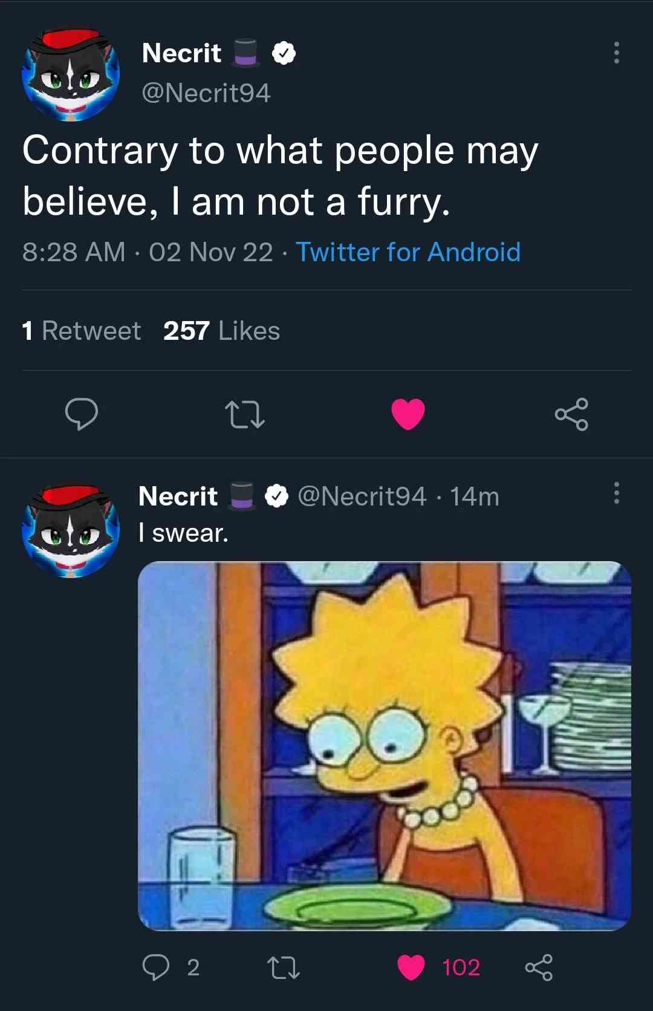Click the @Necrit94 handle under main name
The image size is (653, 1011).
(206, 93)
